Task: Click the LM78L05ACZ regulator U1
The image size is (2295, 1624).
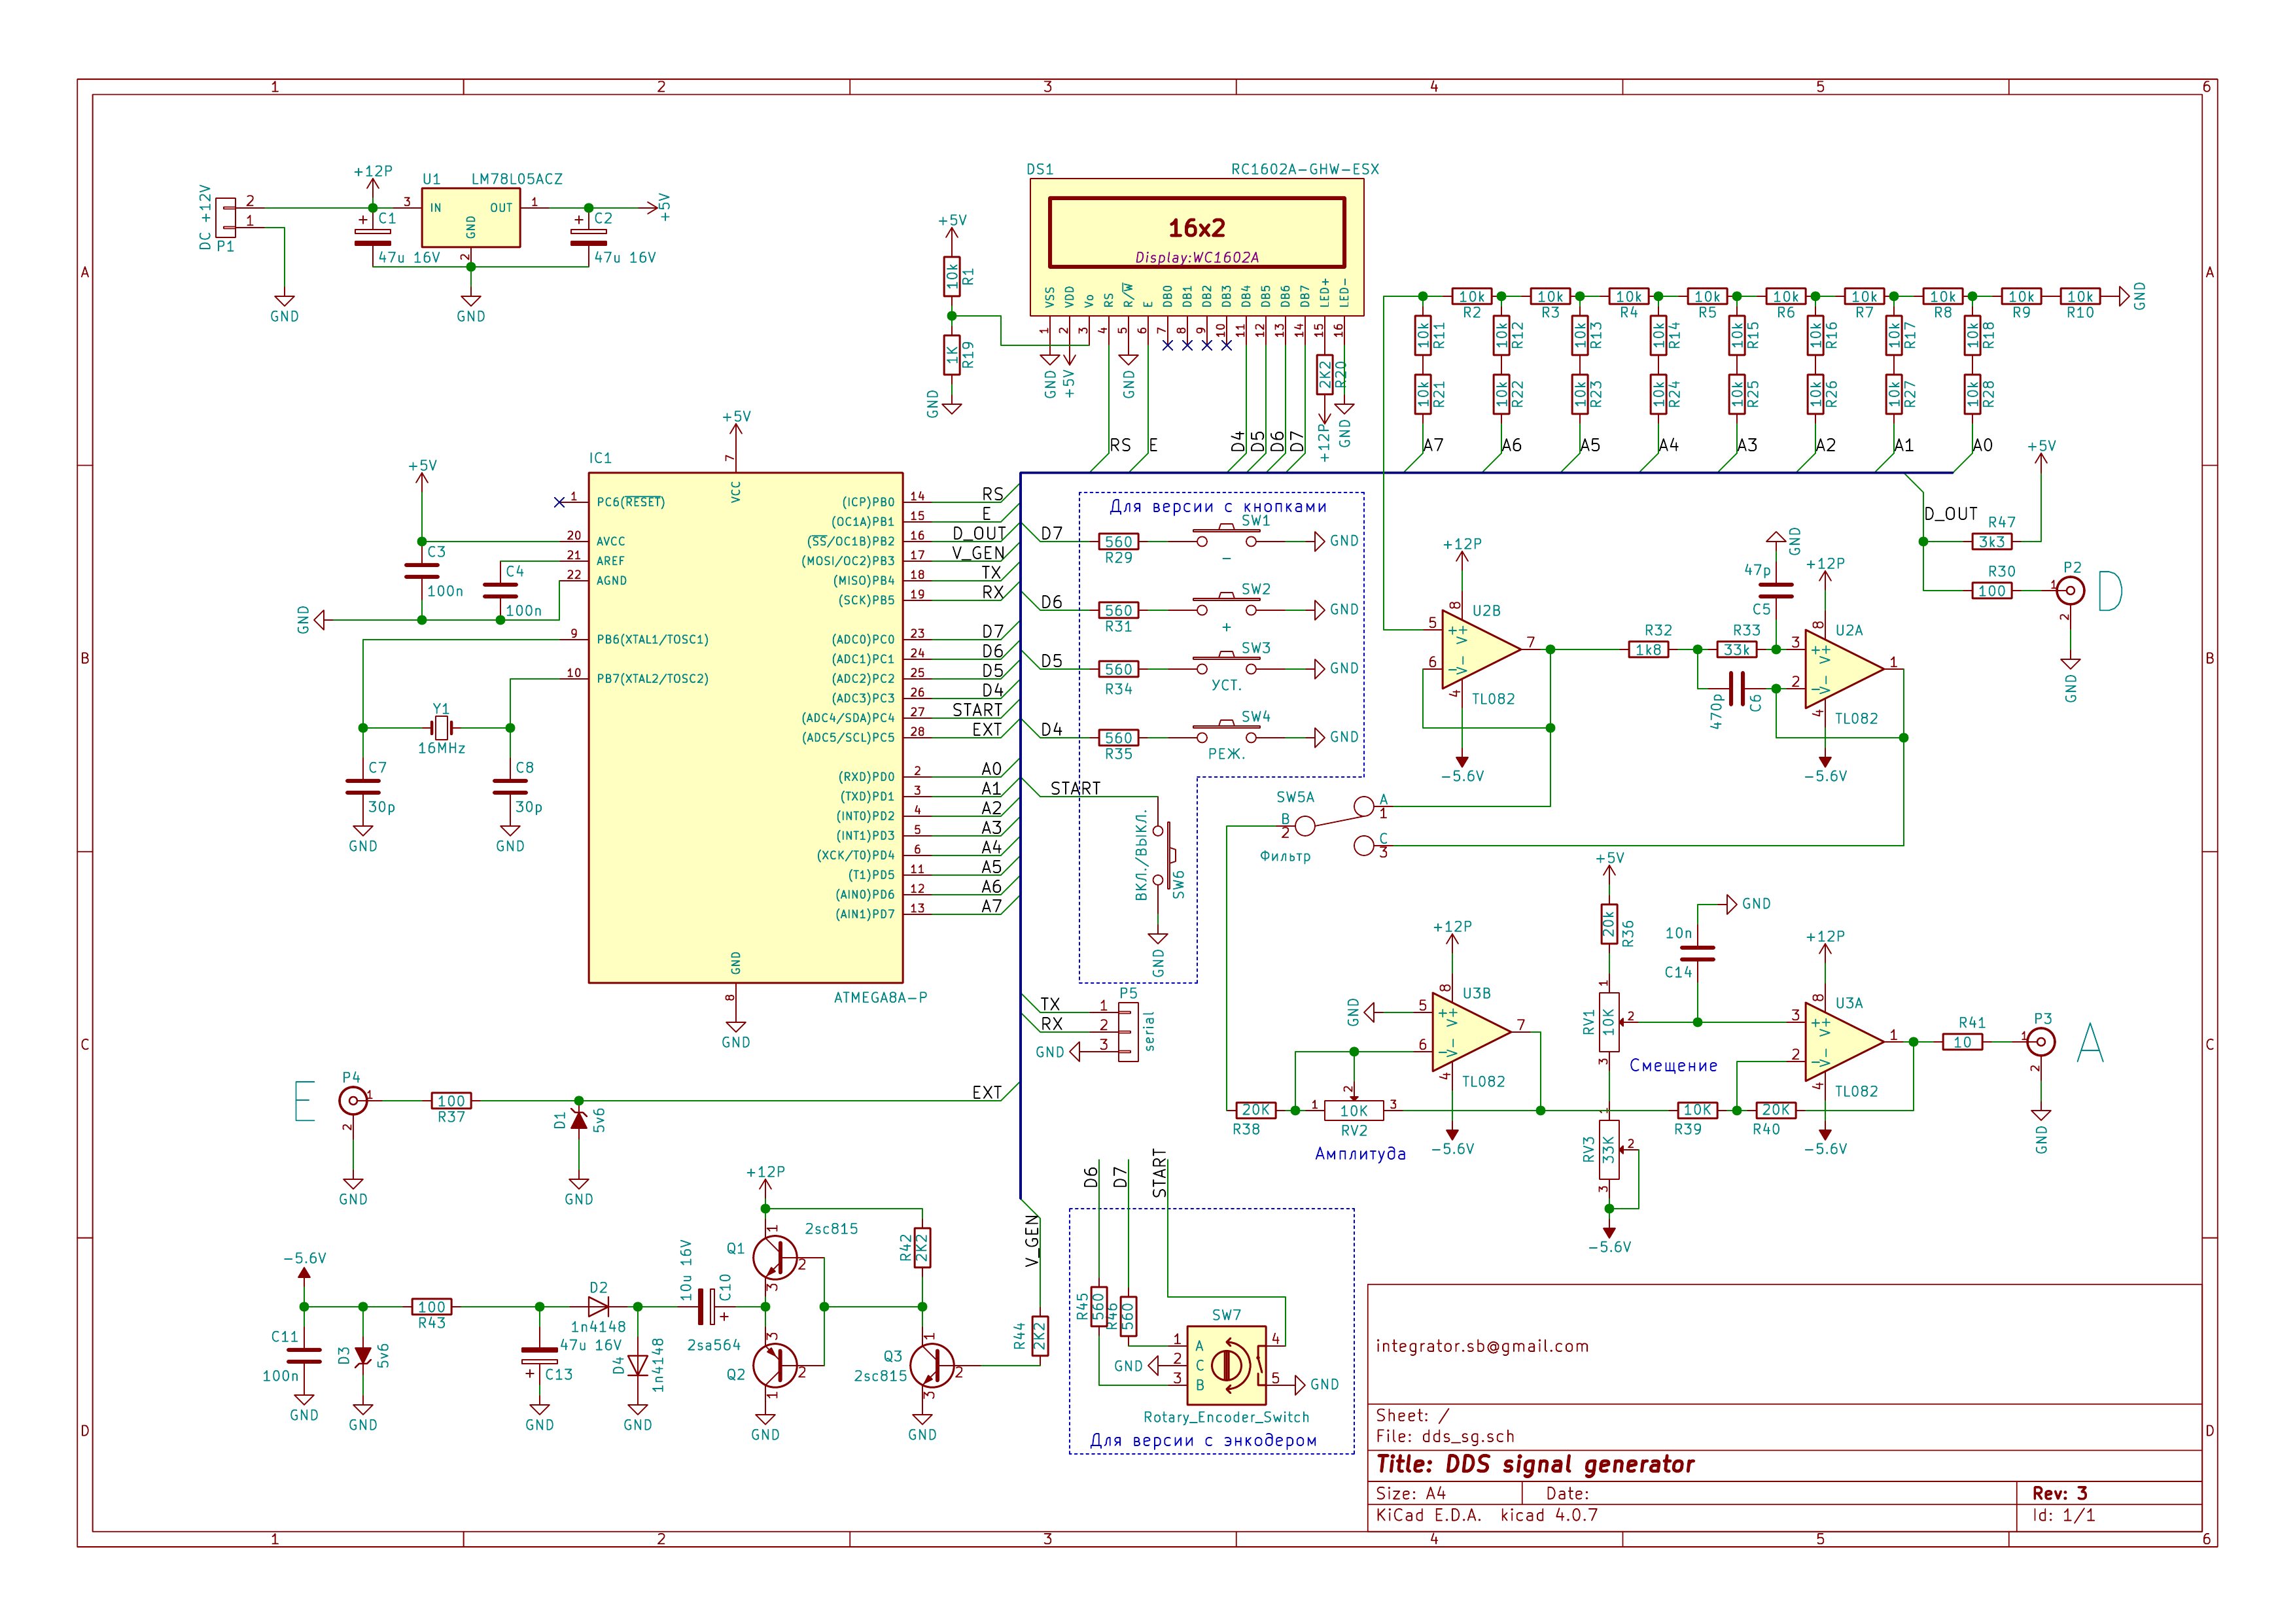Action: coord(470,217)
